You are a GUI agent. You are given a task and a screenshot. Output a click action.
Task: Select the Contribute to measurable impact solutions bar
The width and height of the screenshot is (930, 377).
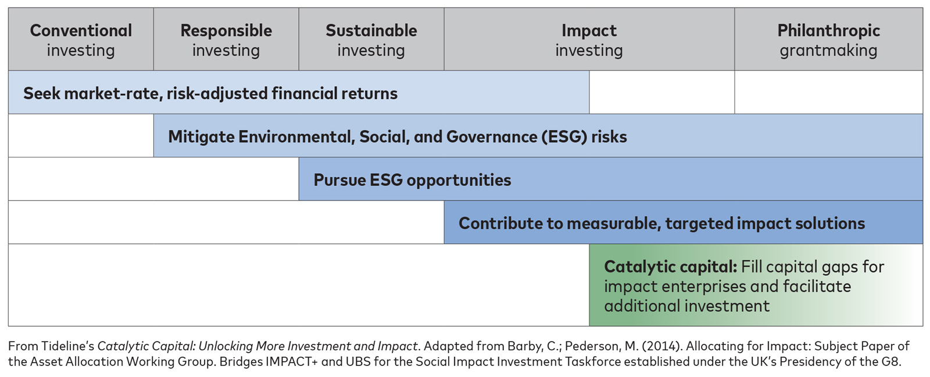683,223
